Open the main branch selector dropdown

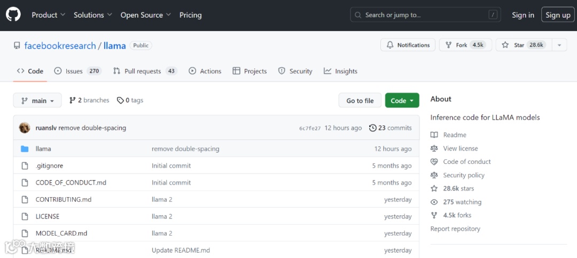click(37, 100)
